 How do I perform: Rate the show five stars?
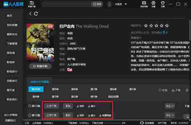(x=167, y=26)
